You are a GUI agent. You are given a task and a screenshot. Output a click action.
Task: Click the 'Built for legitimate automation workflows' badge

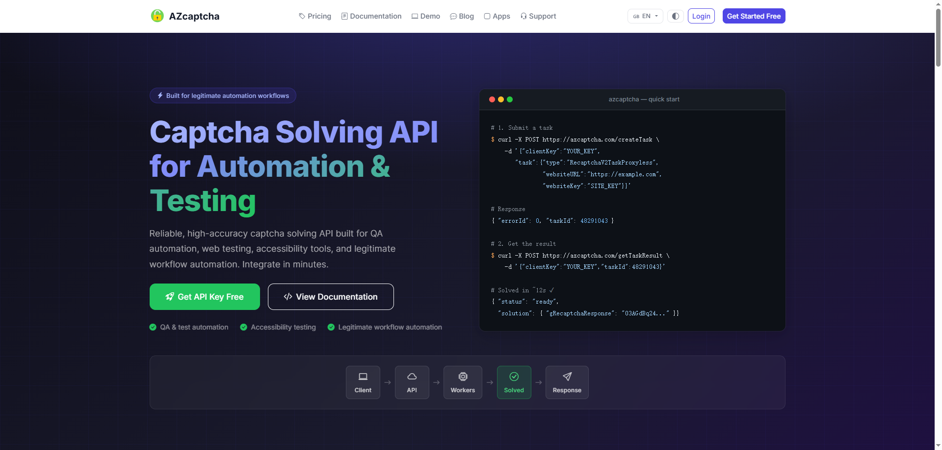click(x=223, y=95)
